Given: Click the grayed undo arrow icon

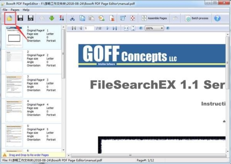Looking at the screenshot, I should tap(175, 18).
